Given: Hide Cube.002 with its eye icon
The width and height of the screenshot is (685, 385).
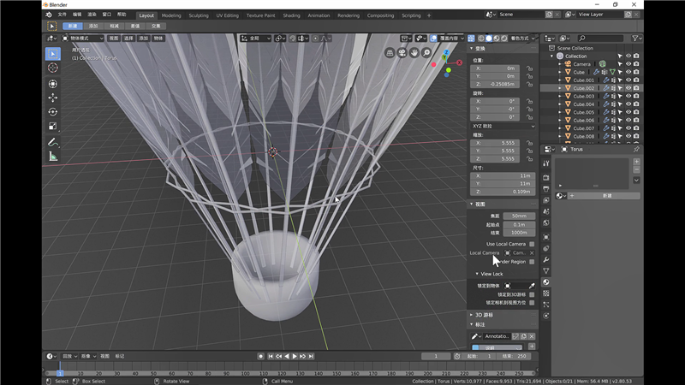Looking at the screenshot, I should pos(628,88).
